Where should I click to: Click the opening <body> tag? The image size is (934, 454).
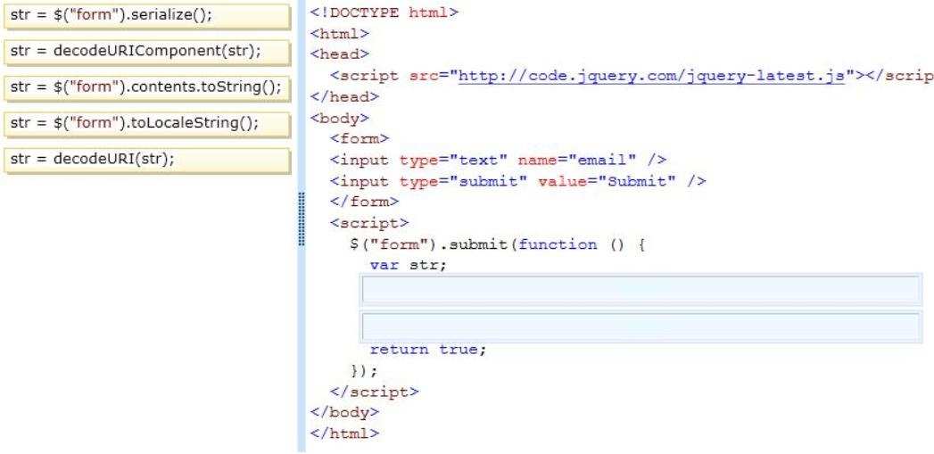340,118
